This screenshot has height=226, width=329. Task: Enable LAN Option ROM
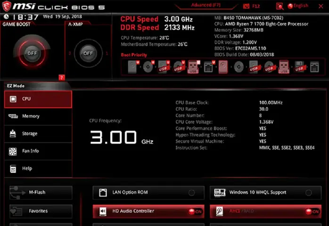click(x=148, y=193)
